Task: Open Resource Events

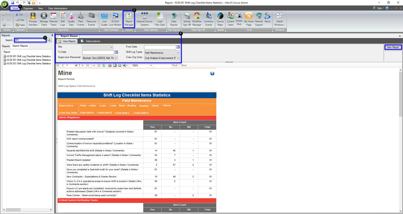Action: [91, 20]
